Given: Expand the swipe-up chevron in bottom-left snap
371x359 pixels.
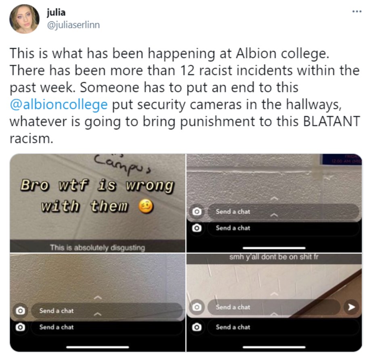Looking at the screenshot, I should pyautogui.click(x=97, y=298).
